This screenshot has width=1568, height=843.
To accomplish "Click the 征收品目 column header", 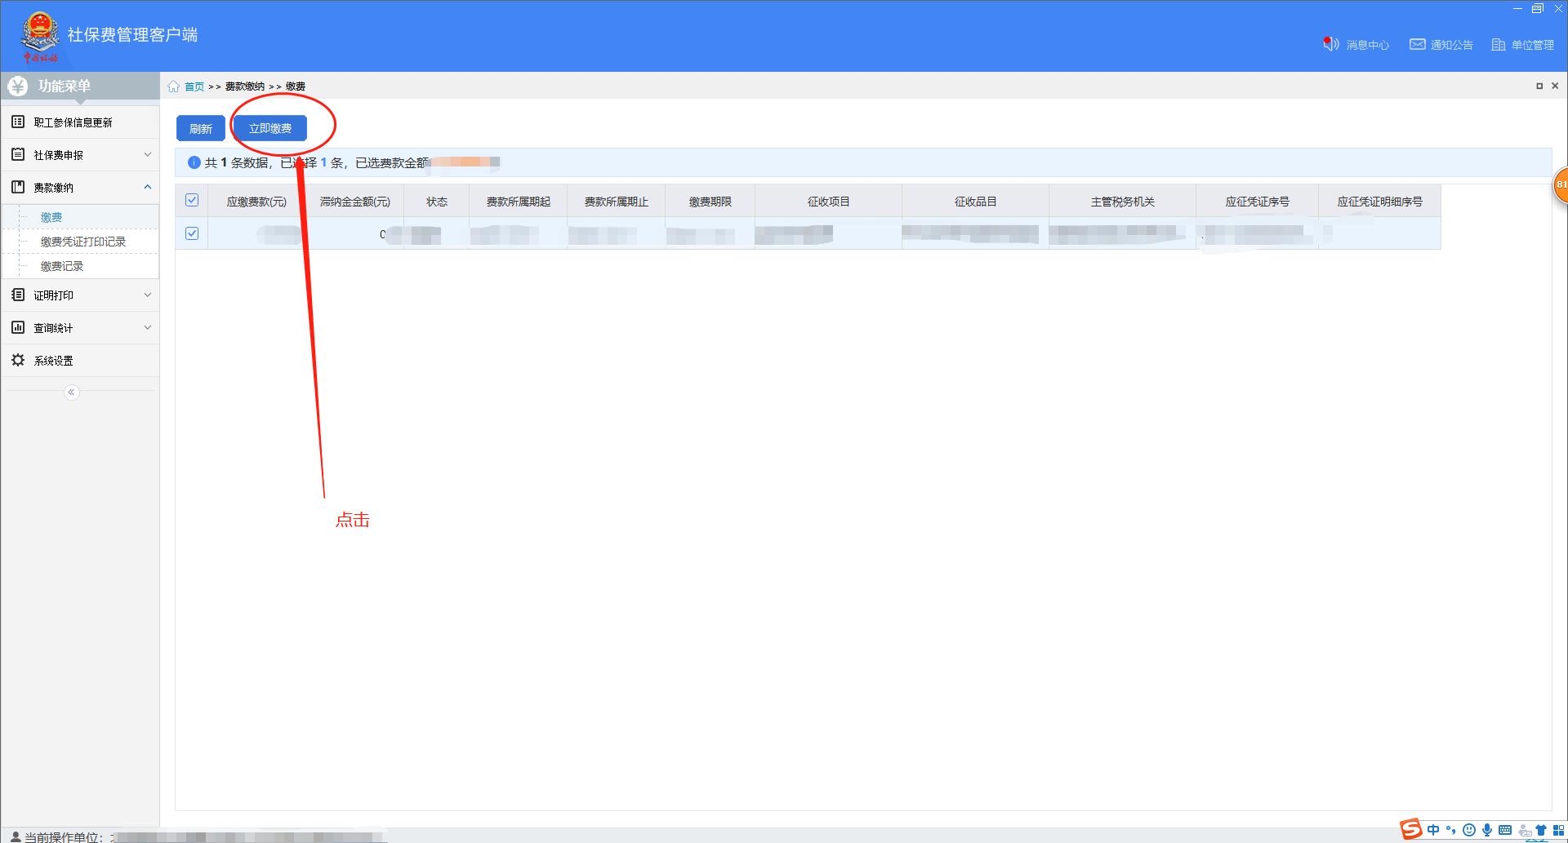I will click(x=976, y=202).
